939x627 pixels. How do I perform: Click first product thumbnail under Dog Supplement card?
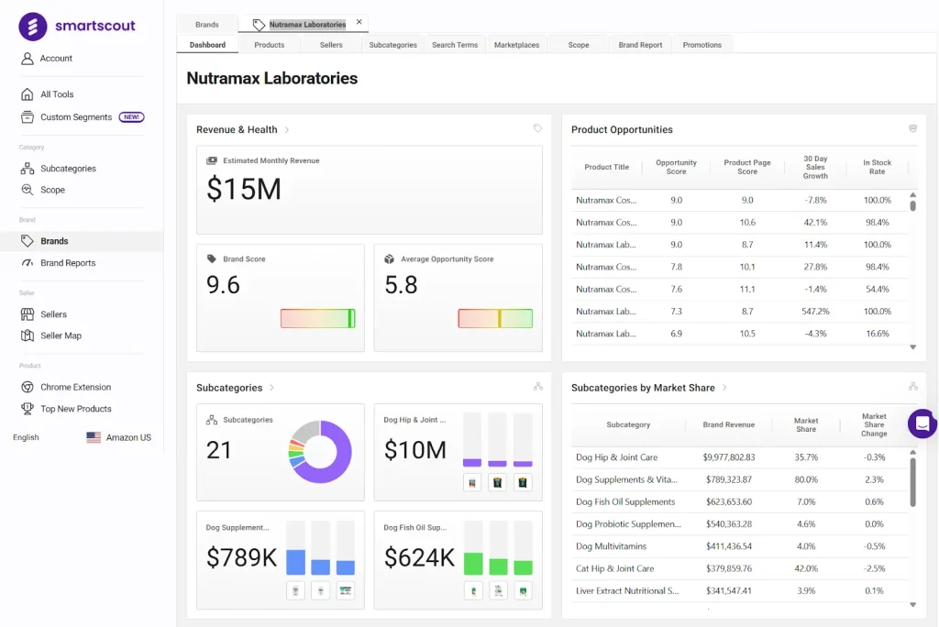[295, 591]
